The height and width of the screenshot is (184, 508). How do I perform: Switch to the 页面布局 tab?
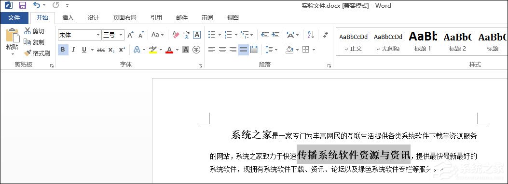pyautogui.click(x=125, y=18)
